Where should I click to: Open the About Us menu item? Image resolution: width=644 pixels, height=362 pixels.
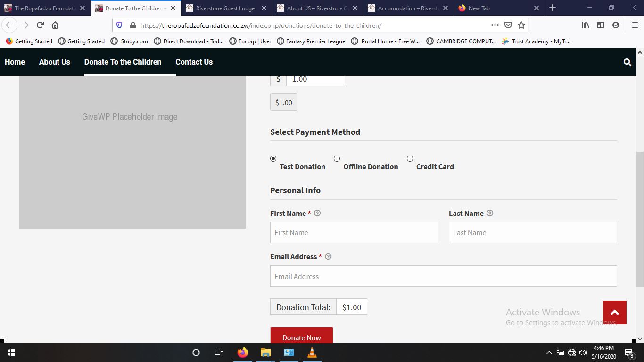(x=55, y=62)
